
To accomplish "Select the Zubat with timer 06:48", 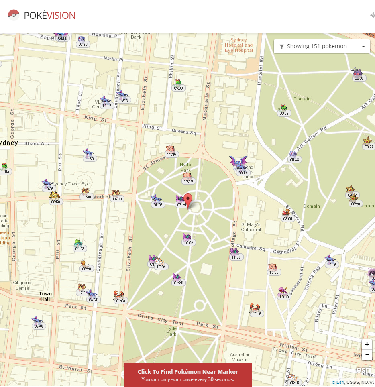I will tap(38, 323).
